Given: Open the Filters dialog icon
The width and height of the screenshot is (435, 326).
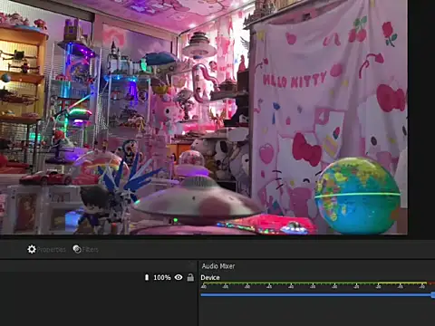Looking at the screenshot, I should point(77,249).
